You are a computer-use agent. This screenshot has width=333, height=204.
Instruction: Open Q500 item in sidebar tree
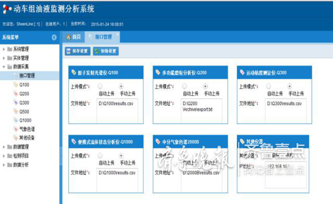tap(24, 111)
